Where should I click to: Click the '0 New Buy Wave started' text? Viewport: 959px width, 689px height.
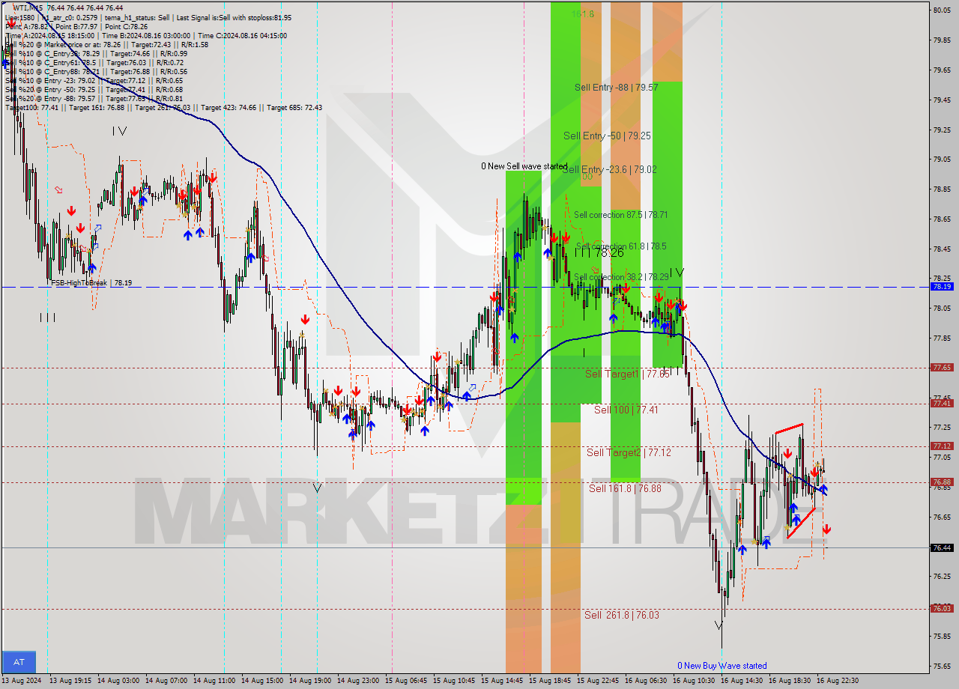click(721, 666)
